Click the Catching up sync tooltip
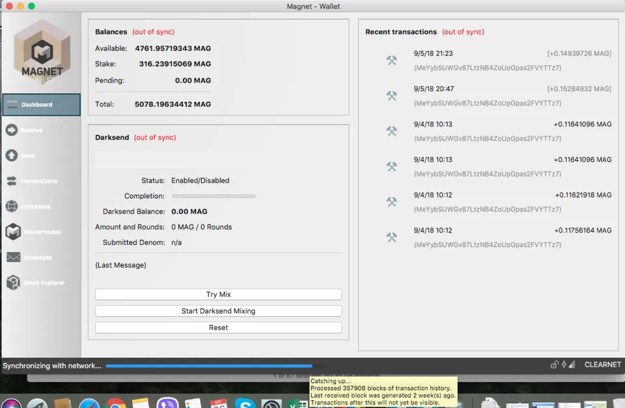The image size is (625, 408). pyautogui.click(x=383, y=392)
